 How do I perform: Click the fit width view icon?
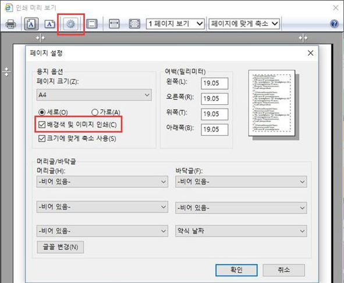(x=114, y=24)
